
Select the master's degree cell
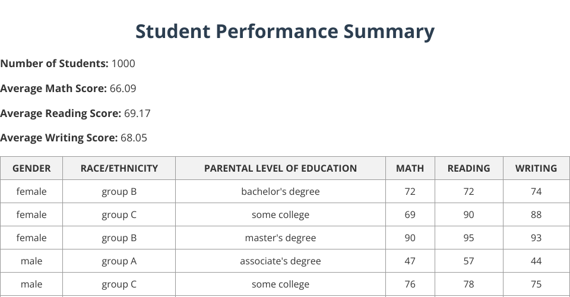pyautogui.click(x=280, y=238)
